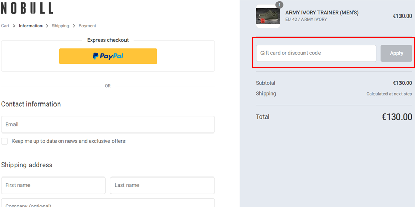Focus the Email input field

coord(108,125)
